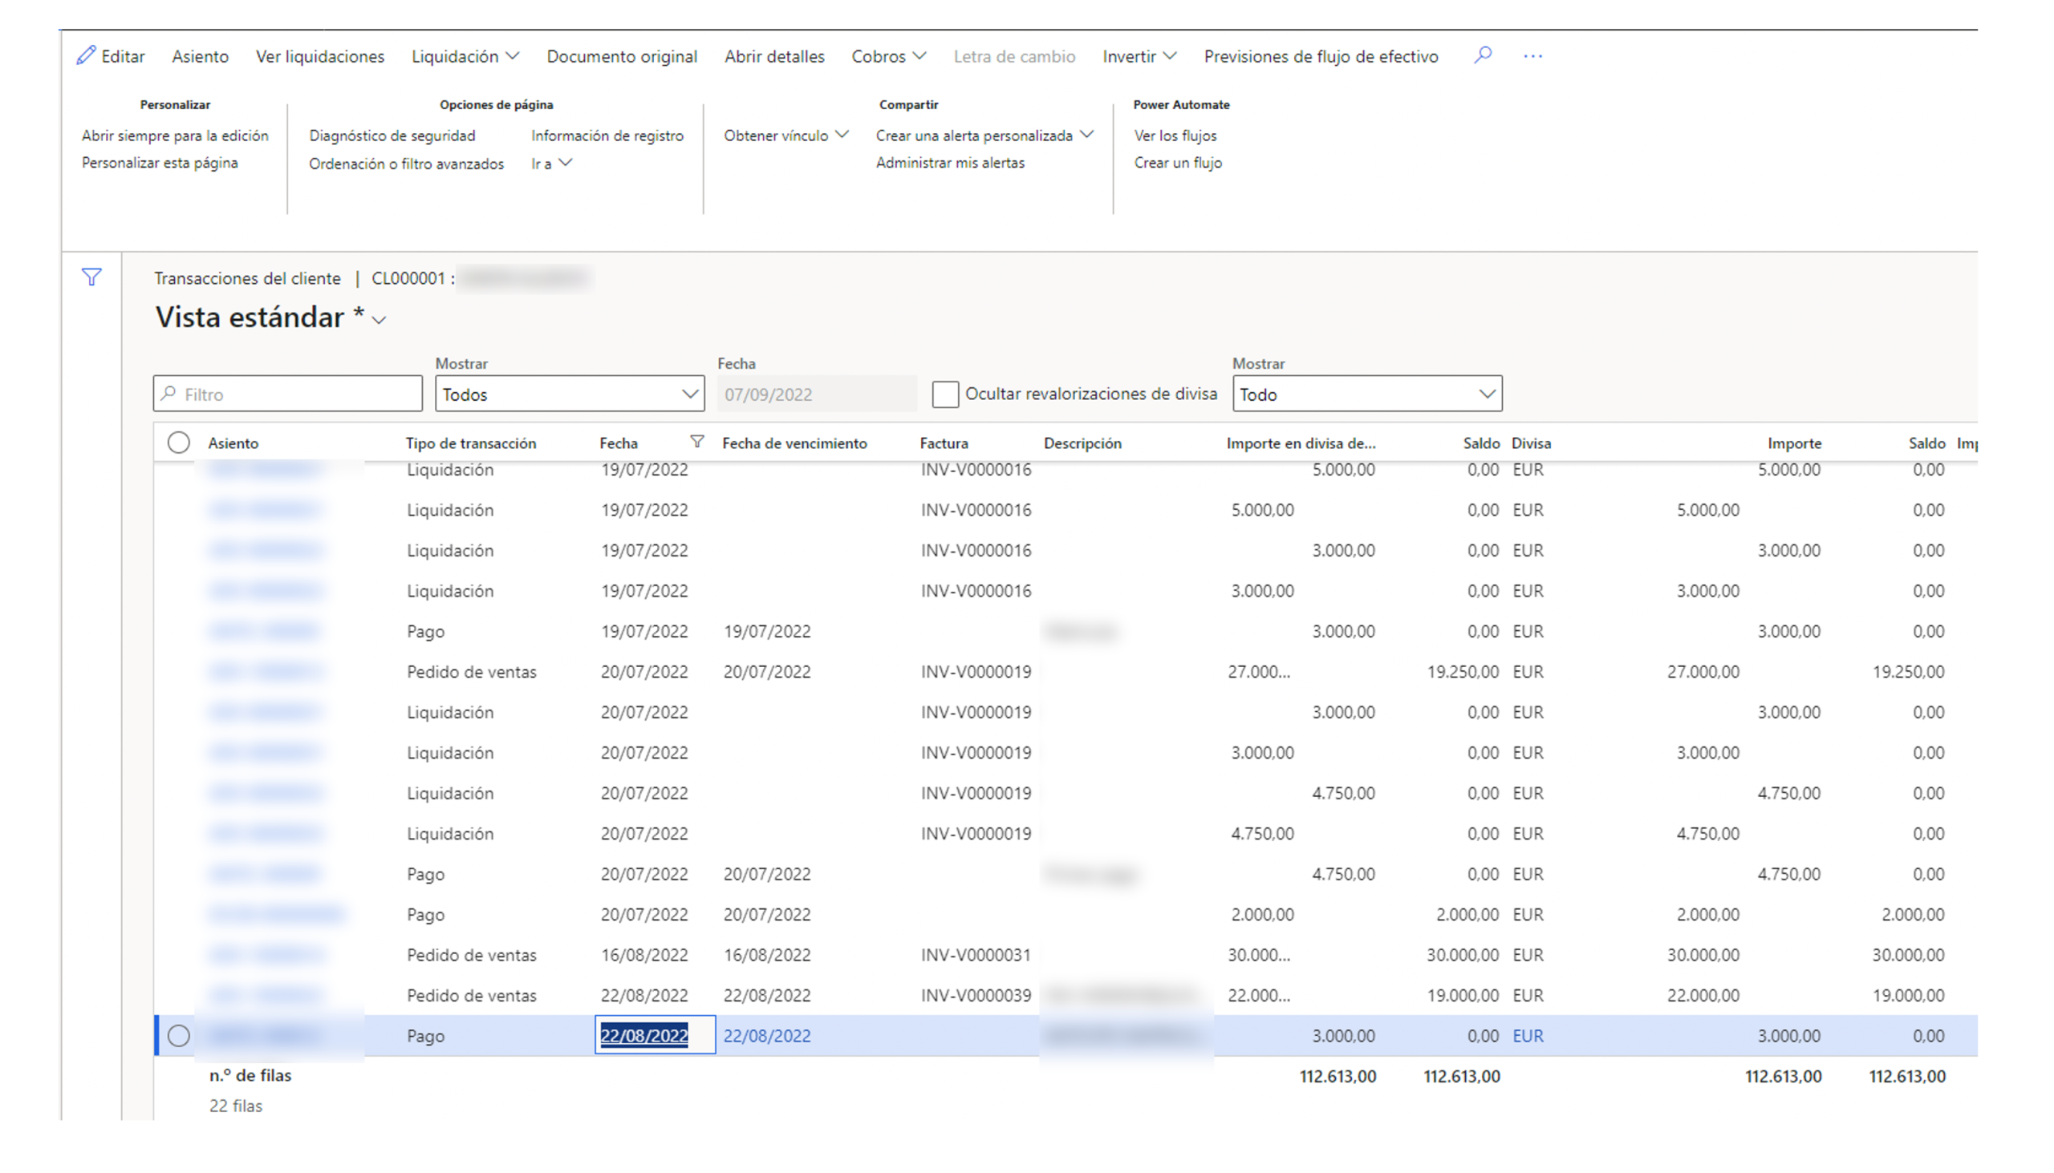Select all rows via header circle

coord(179,443)
